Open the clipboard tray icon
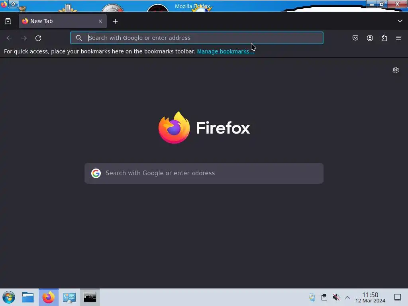Image resolution: width=408 pixels, height=306 pixels. pyautogui.click(x=324, y=297)
